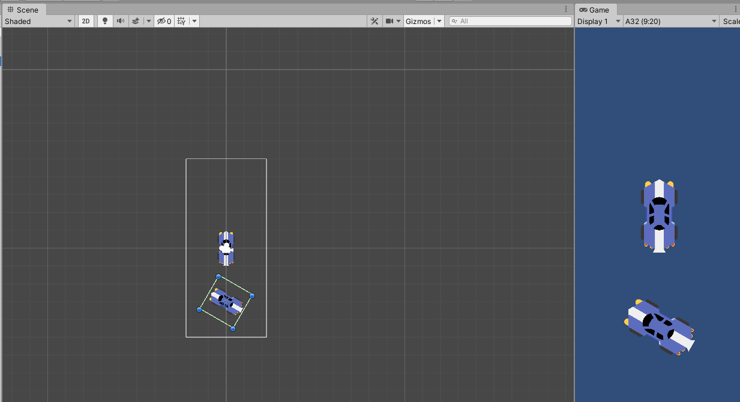Select upright car sprite in Scene view
This screenshot has height=402, width=740.
point(226,248)
